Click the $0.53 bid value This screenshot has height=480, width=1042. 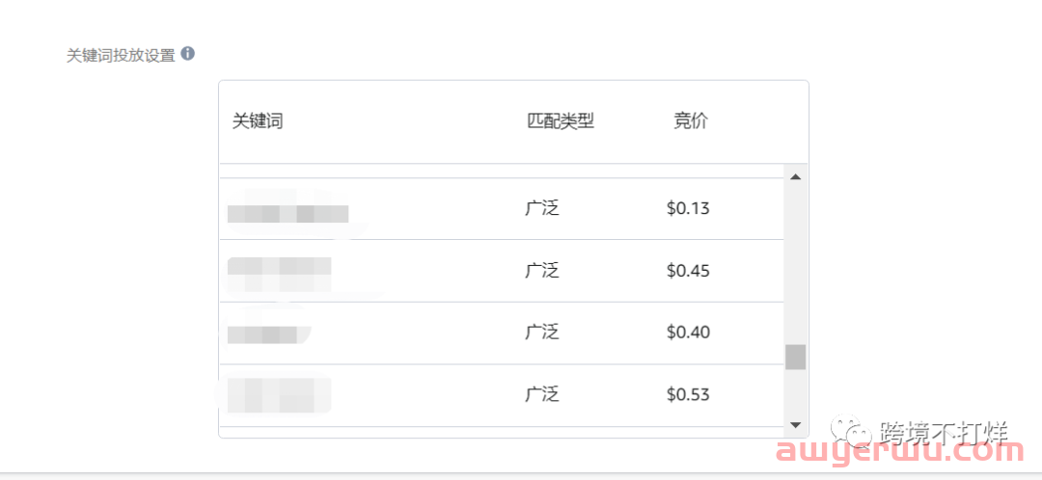coord(688,394)
